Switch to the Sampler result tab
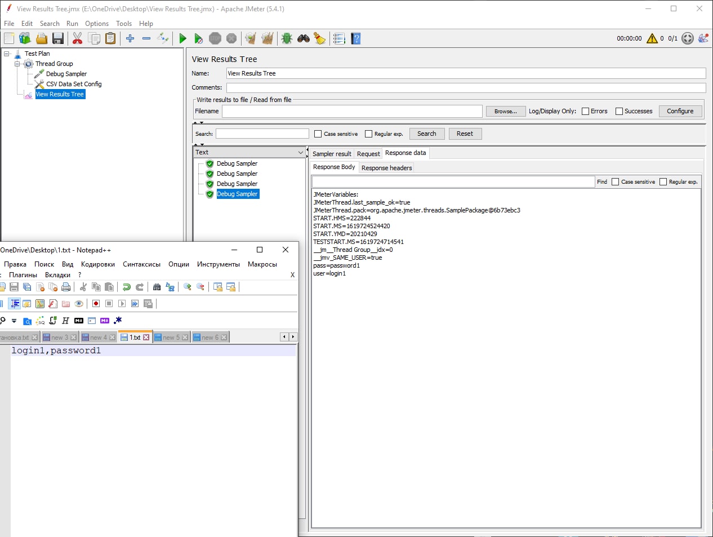The width and height of the screenshot is (713, 537). click(332, 153)
